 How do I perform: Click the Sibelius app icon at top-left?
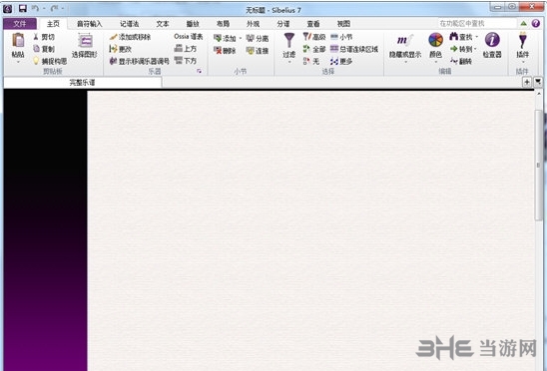pyautogui.click(x=8, y=9)
